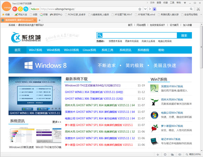This screenshot has height=157, width=203.
Task: Click the 系统城 site logo
Action: click(x=26, y=38)
